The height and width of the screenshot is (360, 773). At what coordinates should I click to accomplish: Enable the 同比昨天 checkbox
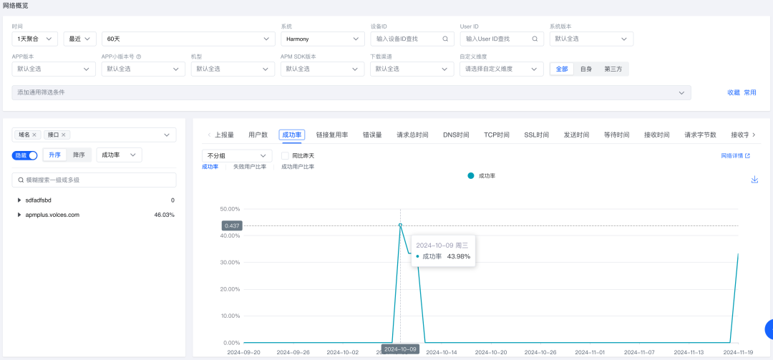coord(285,155)
